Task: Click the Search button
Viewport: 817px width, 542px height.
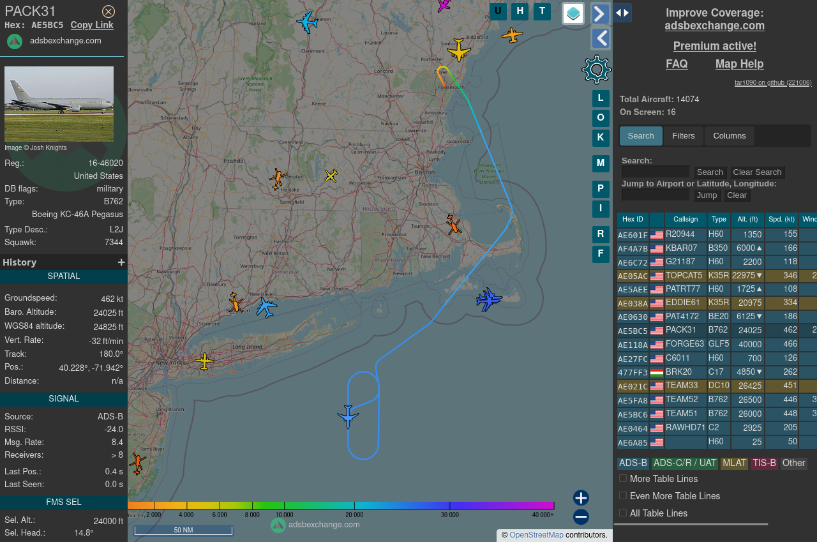Action: 710,172
